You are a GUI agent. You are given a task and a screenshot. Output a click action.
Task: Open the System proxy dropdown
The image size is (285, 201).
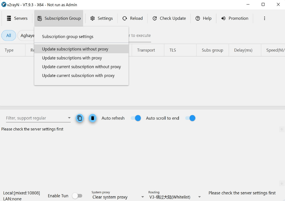point(118,197)
